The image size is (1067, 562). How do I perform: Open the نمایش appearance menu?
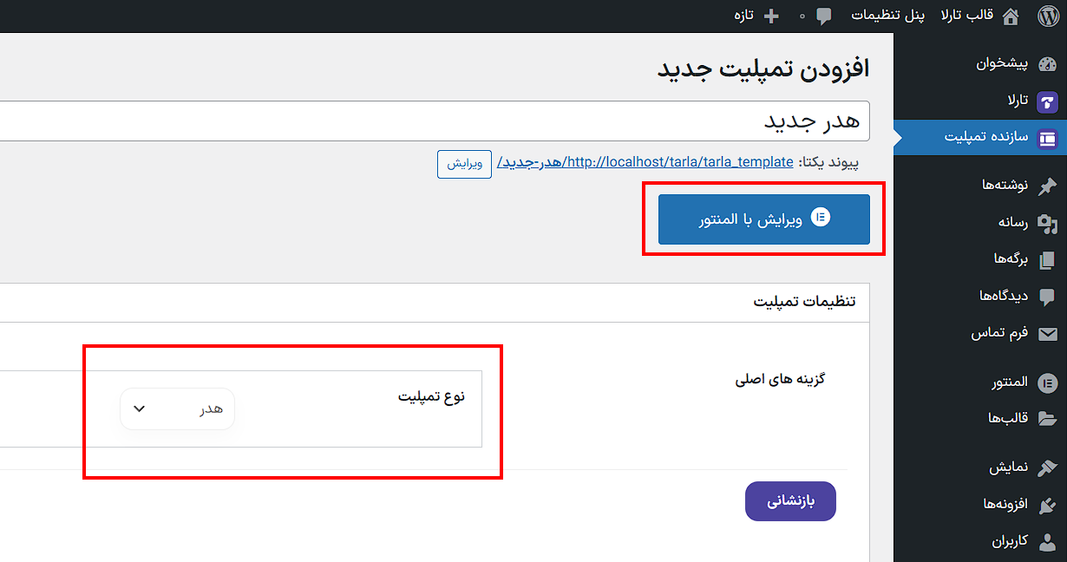(1009, 467)
